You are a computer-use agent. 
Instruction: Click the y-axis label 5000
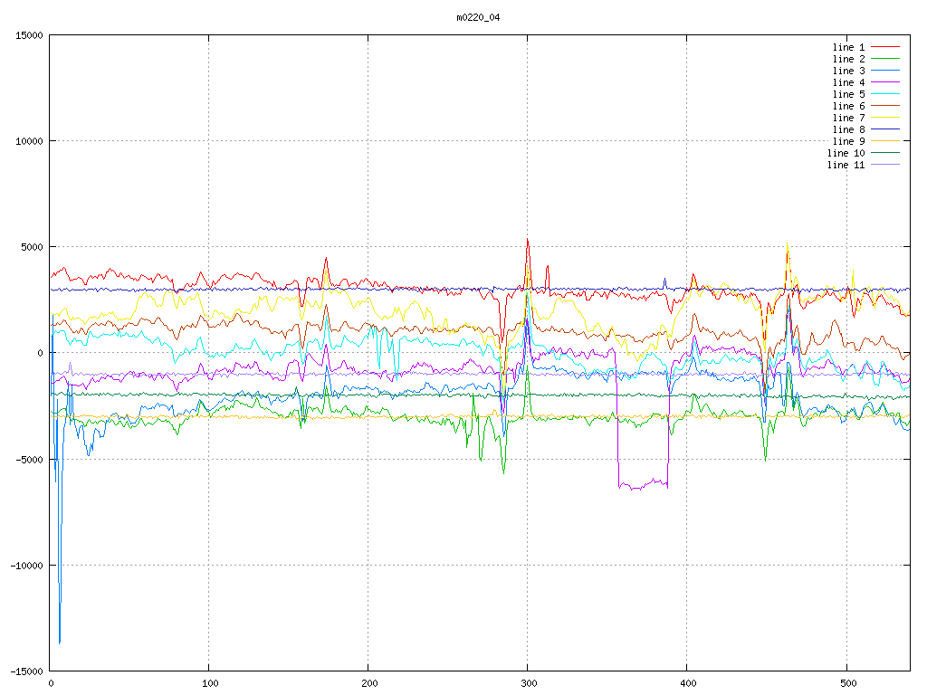click(33, 247)
